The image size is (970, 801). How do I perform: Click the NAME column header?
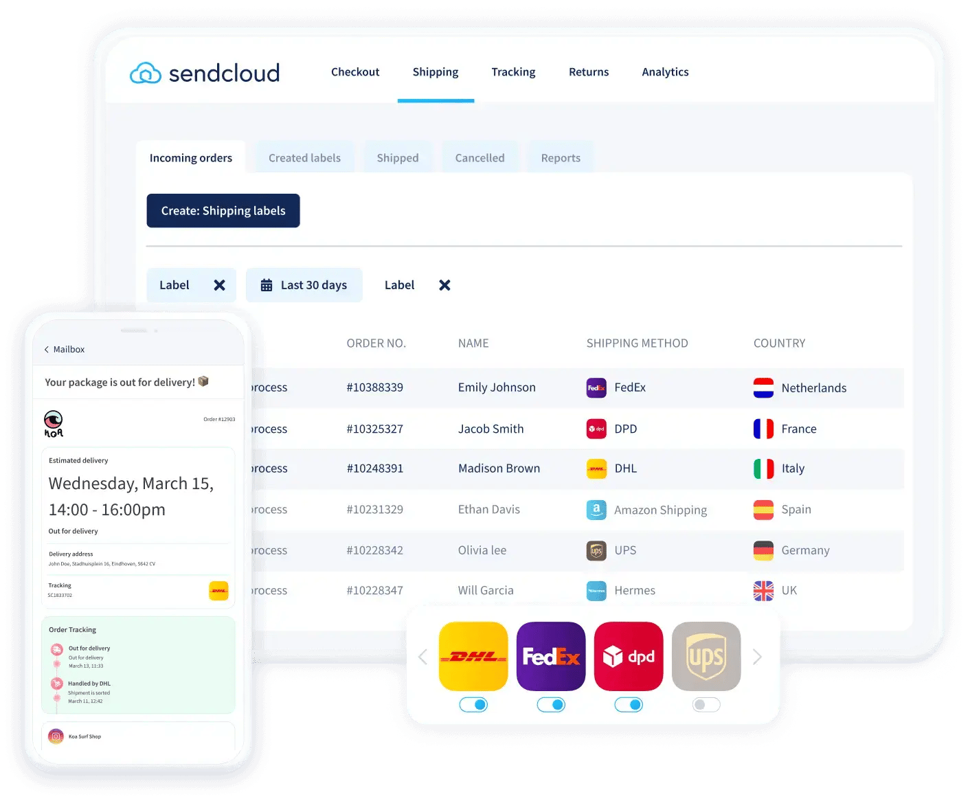tap(473, 343)
